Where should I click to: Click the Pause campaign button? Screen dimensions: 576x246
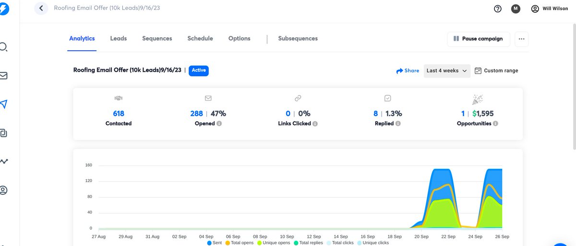click(x=479, y=39)
